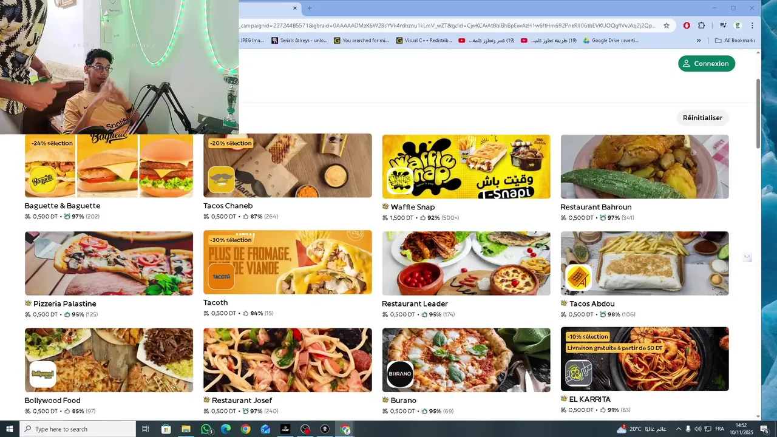This screenshot has width=777, height=437.
Task: Click in the browser address bar
Action: 448,25
